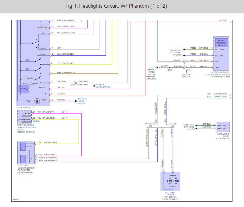The height and width of the screenshot is (207, 244).
Task: Click the HL ON switch position label
Action: coord(42,54)
